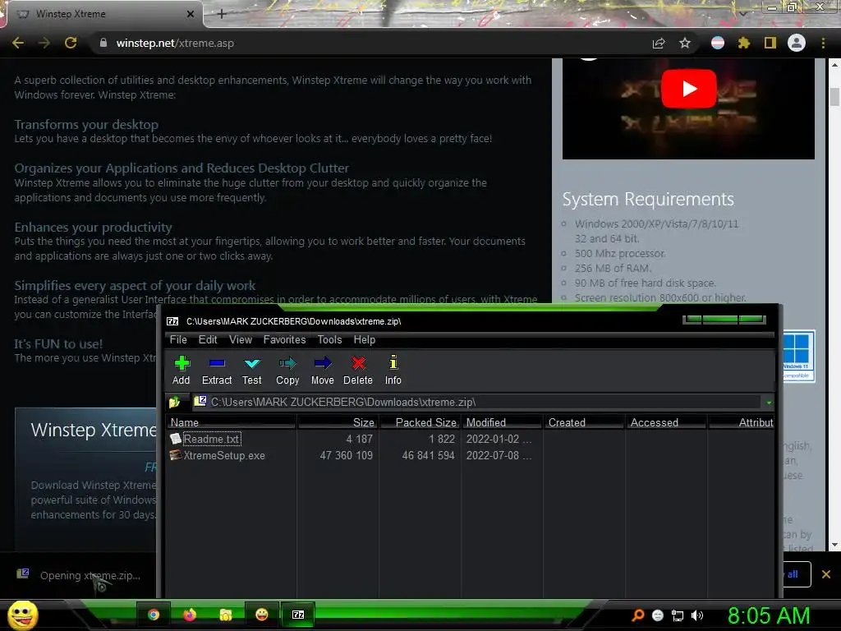Open a new browser tab
841x631 pixels.
pos(222,14)
